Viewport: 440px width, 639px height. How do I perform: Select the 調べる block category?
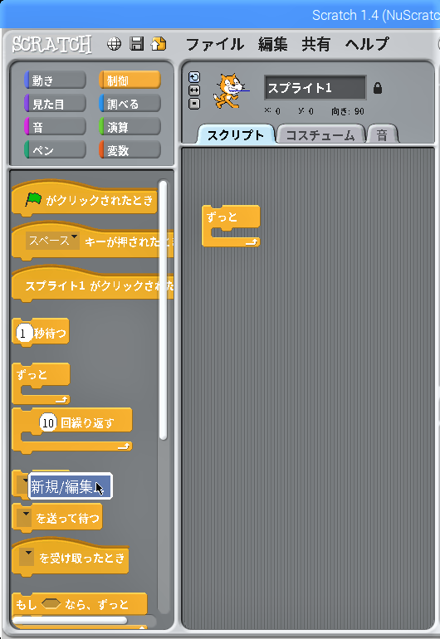tap(130, 104)
